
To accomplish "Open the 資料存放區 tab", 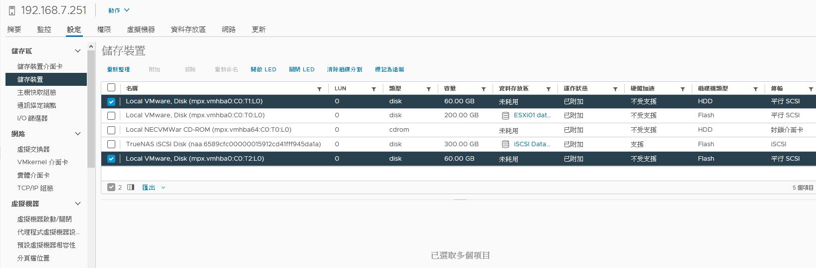I will [188, 29].
